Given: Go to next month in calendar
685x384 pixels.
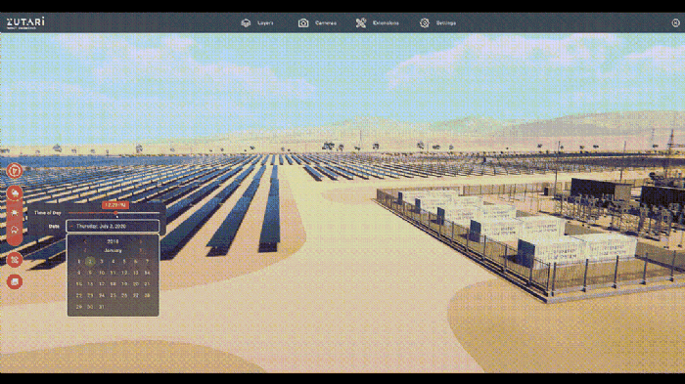Looking at the screenshot, I should tap(141, 250).
